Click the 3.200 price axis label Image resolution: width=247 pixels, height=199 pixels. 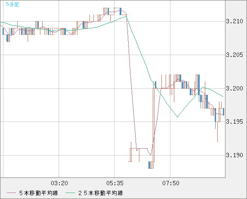click(235, 88)
